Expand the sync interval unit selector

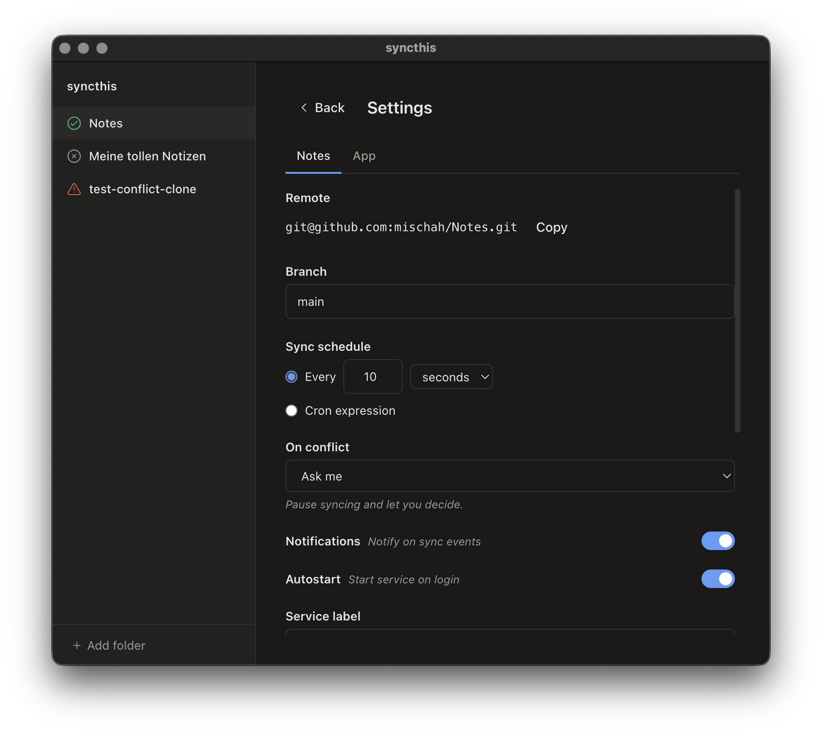(x=451, y=377)
